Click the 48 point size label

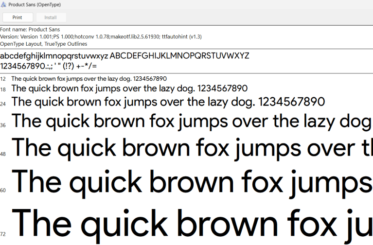tap(3, 154)
